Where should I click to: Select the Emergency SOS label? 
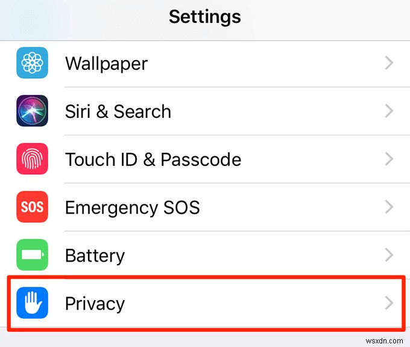pyautogui.click(x=132, y=207)
